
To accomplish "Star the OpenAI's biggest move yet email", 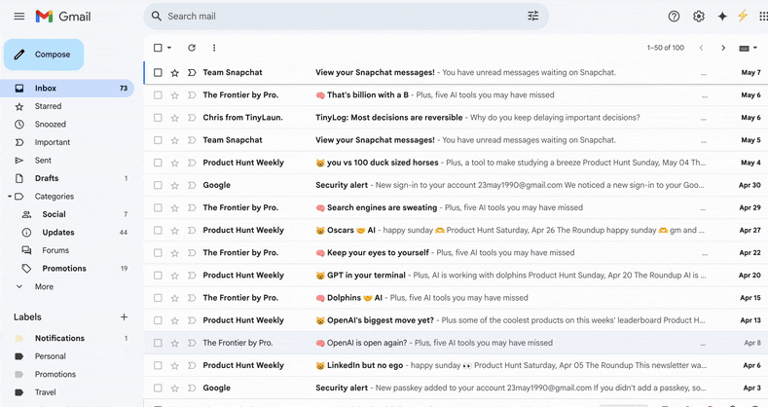I will tap(175, 320).
